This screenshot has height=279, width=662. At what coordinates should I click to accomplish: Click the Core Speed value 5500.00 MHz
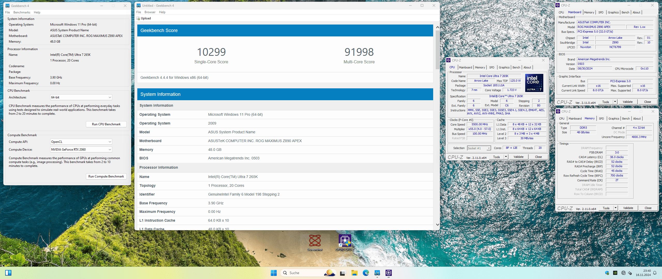[480, 125]
